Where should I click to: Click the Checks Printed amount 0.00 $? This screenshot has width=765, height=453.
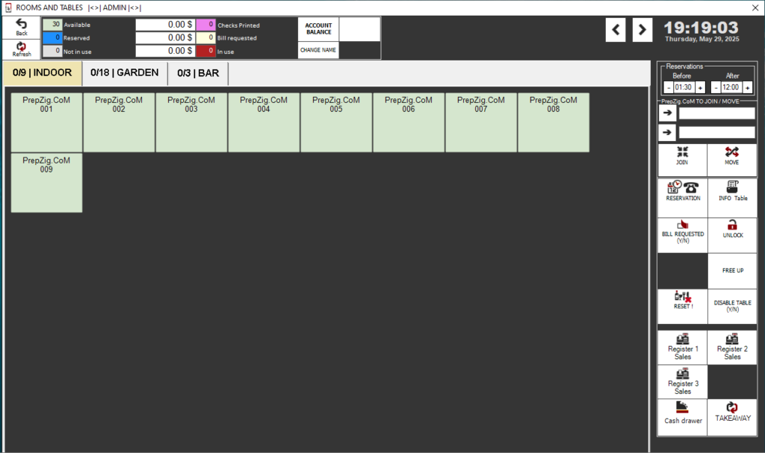coord(165,25)
